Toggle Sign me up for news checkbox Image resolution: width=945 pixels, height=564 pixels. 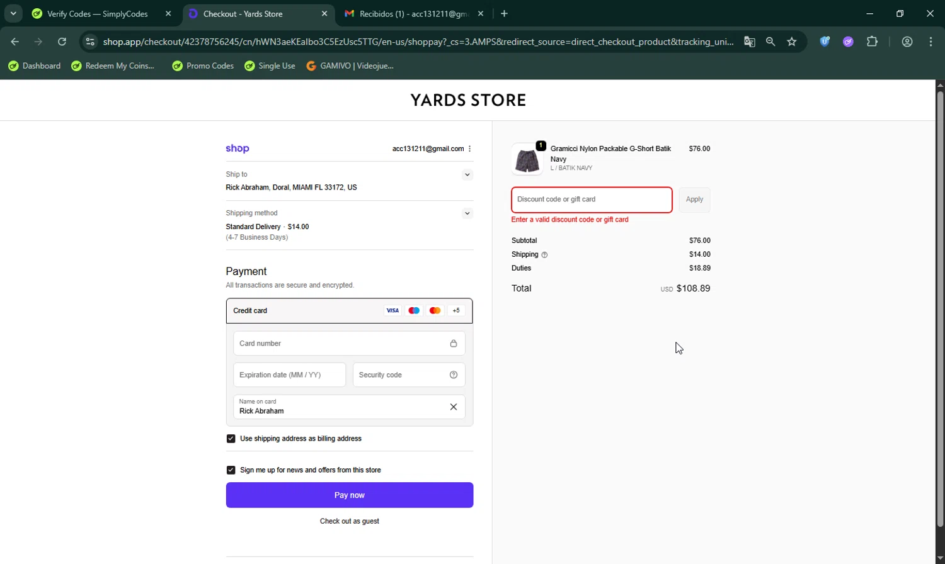tap(231, 470)
